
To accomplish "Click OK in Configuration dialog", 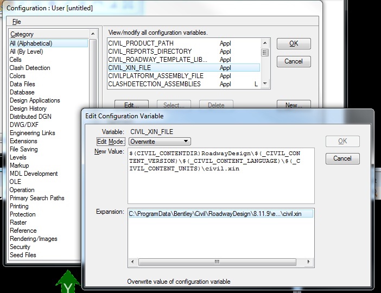I will tap(294, 43).
